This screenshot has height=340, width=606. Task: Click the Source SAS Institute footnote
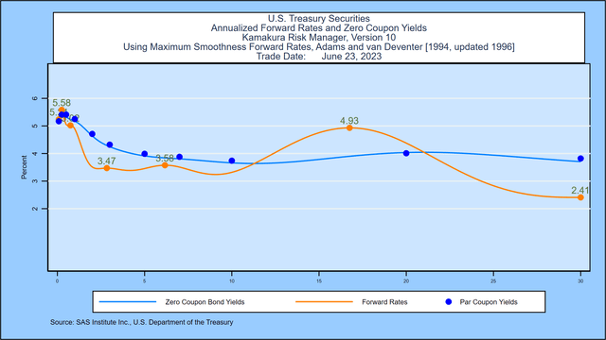141,322
